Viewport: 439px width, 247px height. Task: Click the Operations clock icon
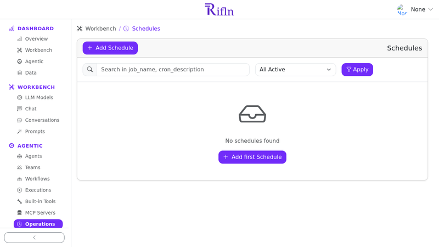click(20, 224)
